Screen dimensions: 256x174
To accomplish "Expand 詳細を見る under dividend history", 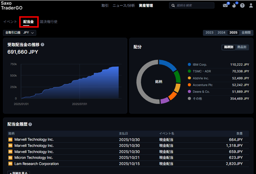I will (18, 173).
